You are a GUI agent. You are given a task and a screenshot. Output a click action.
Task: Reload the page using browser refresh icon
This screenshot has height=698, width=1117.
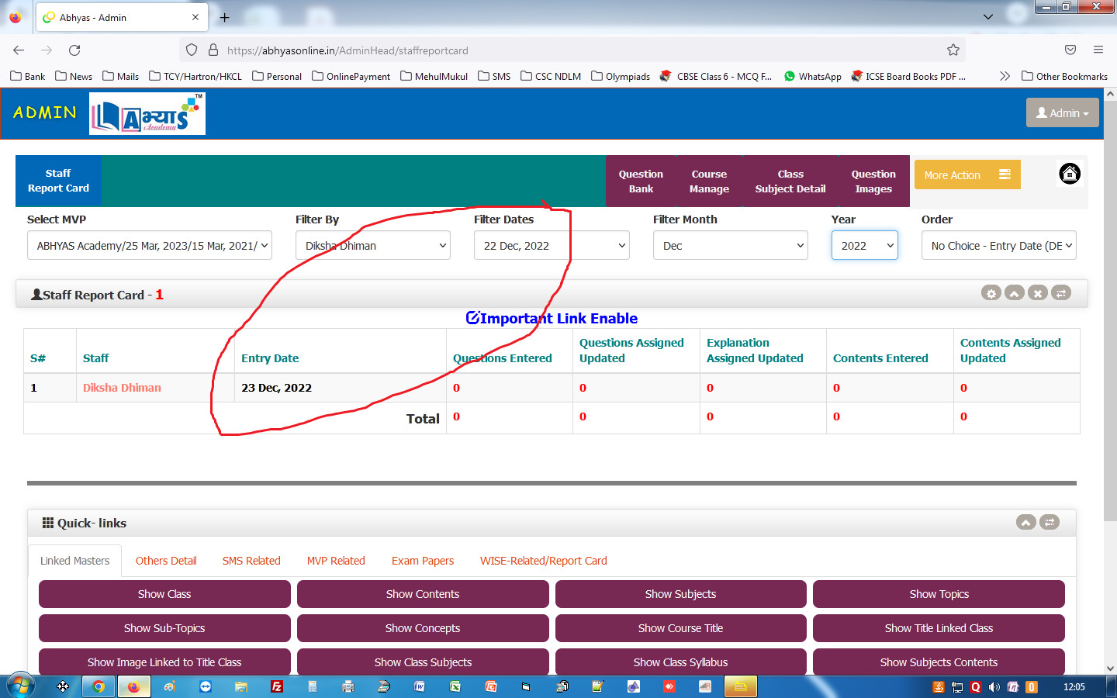click(x=74, y=50)
